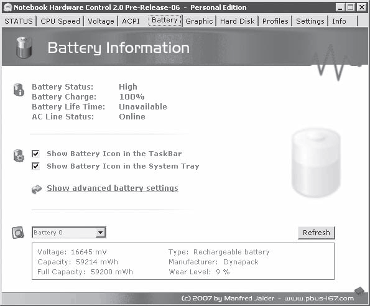Open the Hard Disk tab
Screen dimensions: 370x306
click(238, 21)
